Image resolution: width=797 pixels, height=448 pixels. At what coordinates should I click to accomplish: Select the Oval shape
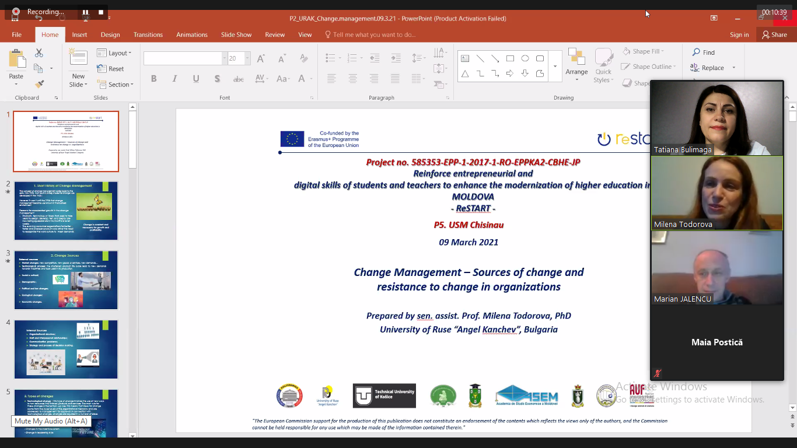(x=525, y=58)
